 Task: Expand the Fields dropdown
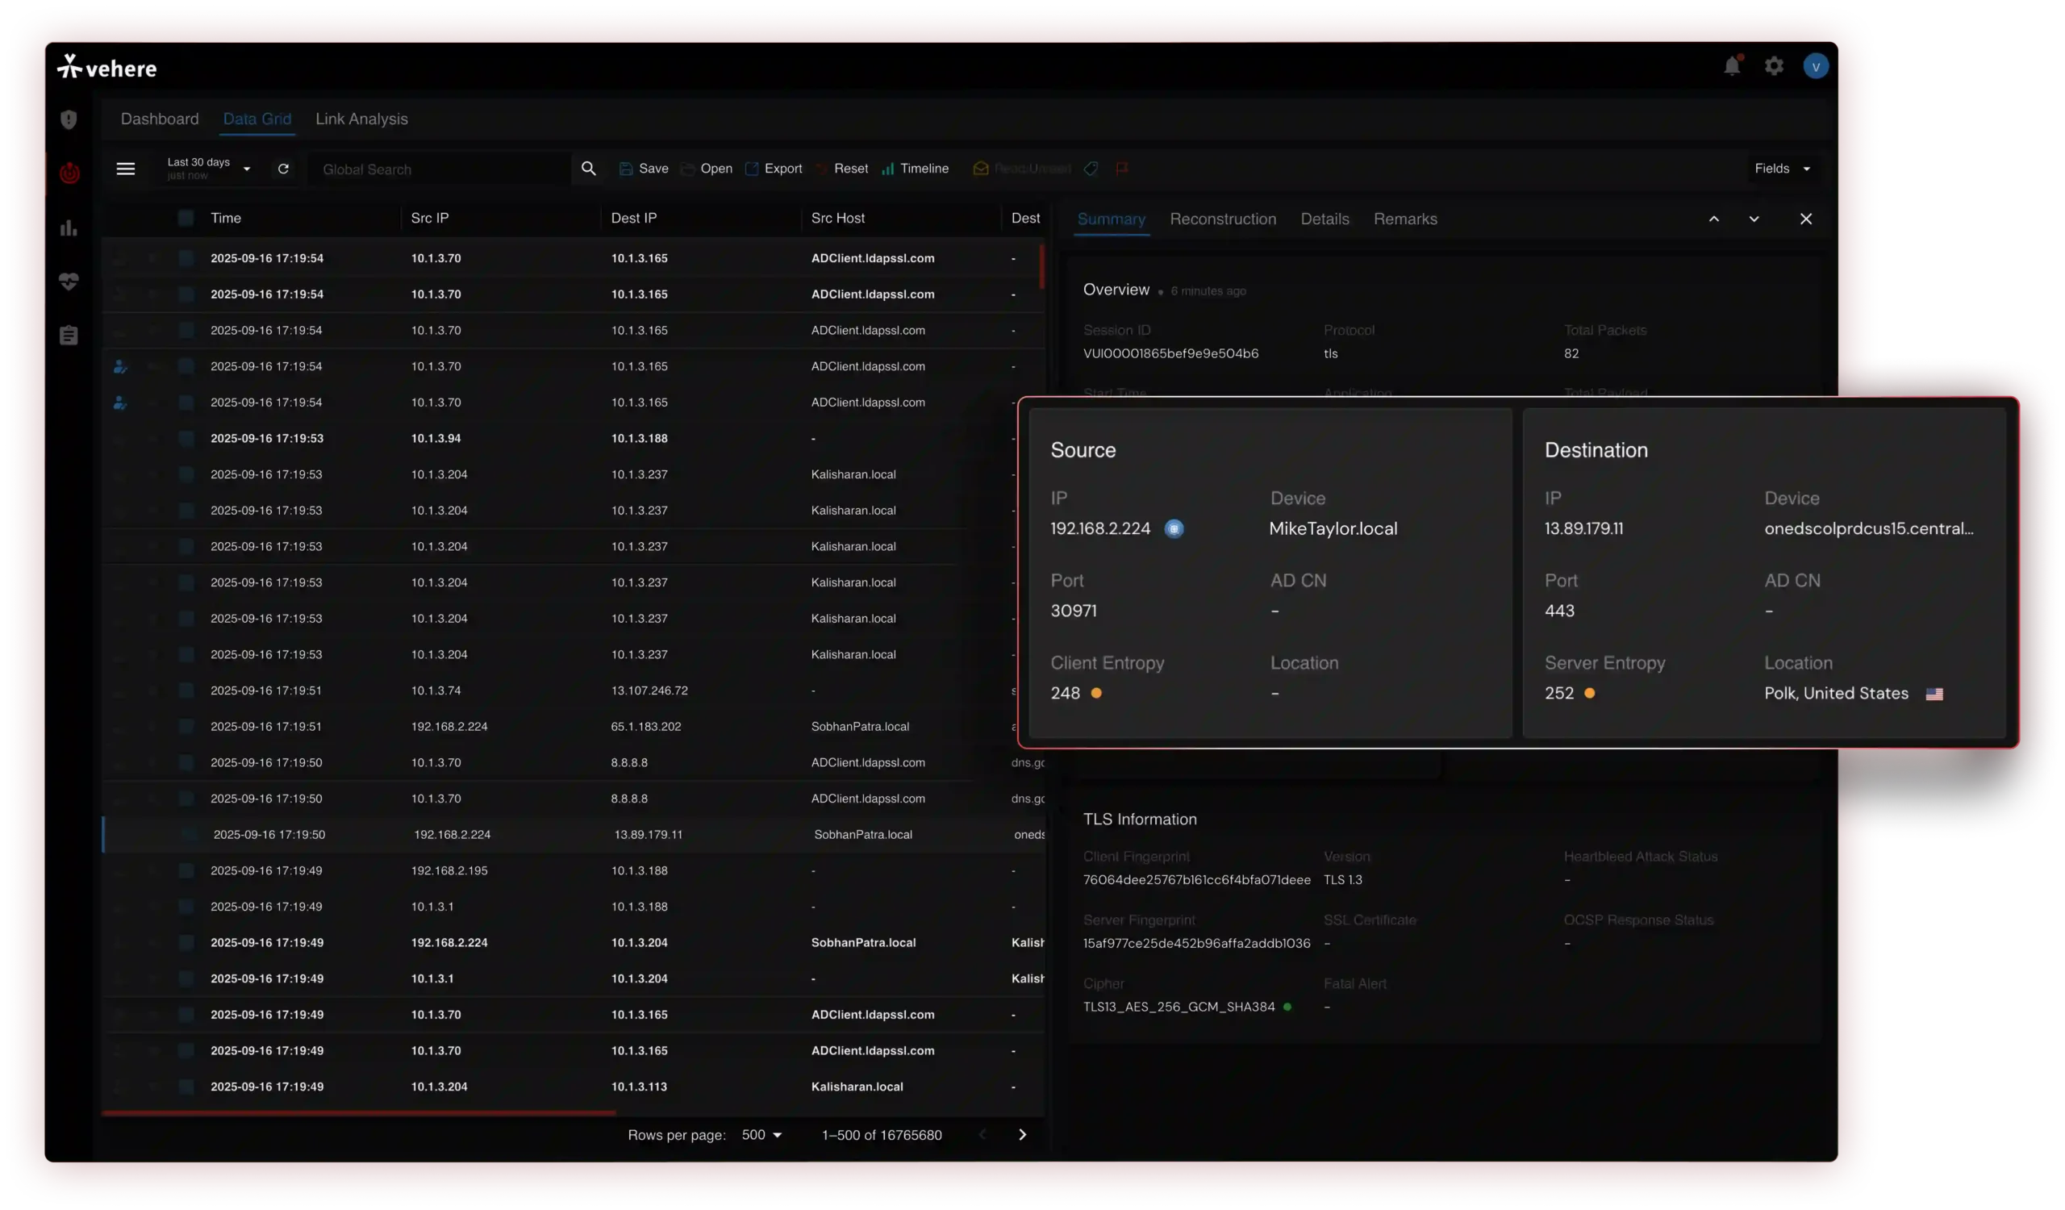click(1783, 169)
